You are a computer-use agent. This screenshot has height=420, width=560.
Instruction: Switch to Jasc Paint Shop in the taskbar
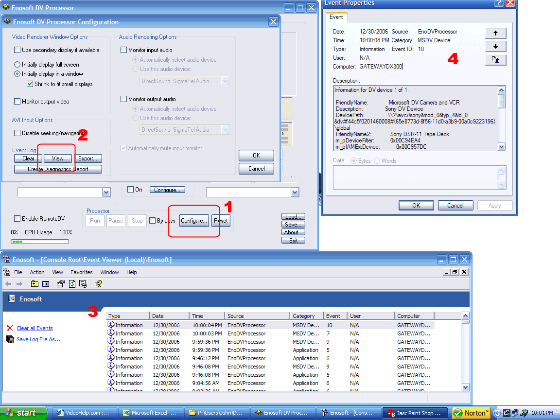click(415, 413)
